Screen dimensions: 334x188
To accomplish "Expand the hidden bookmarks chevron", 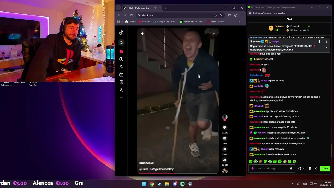I will pos(240,22).
